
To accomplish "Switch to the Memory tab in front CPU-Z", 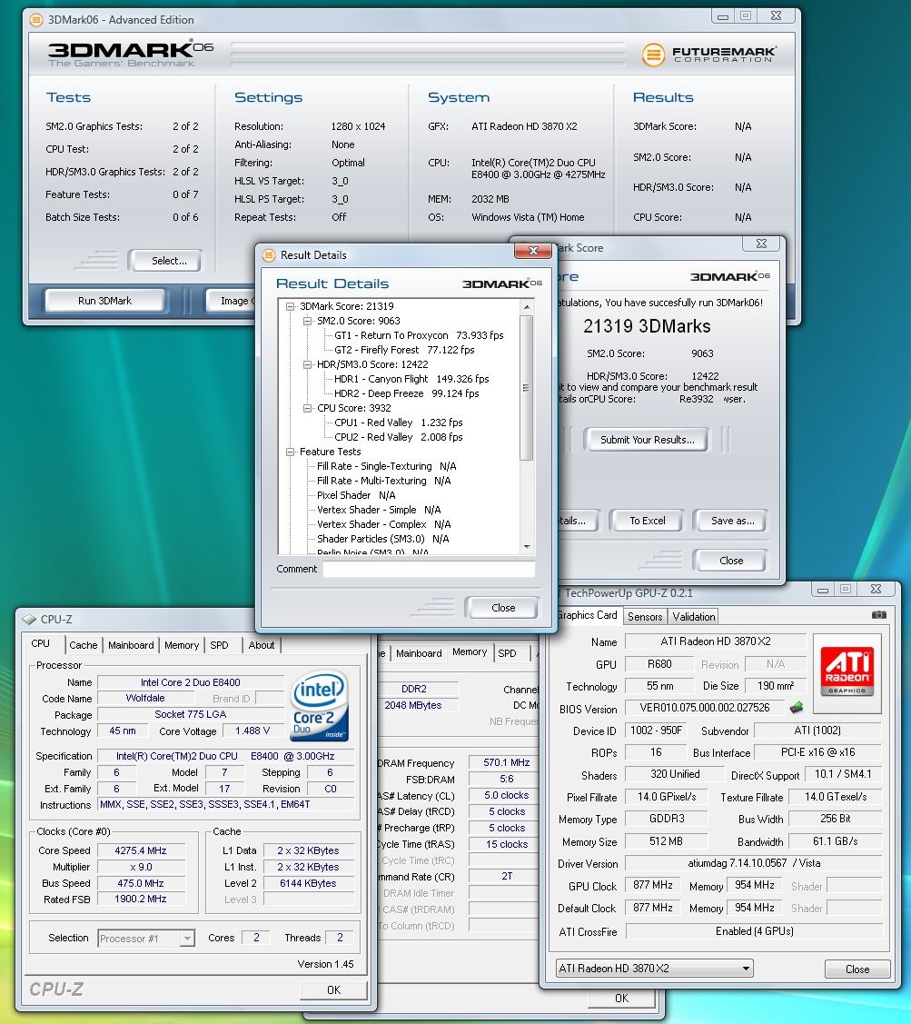I will 182,645.
